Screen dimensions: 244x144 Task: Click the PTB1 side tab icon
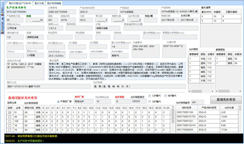coord(2,14)
